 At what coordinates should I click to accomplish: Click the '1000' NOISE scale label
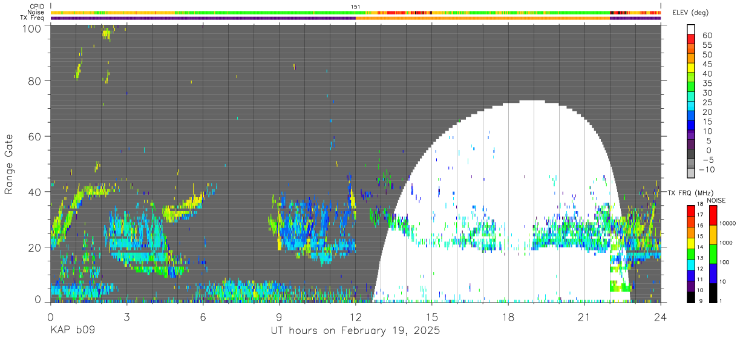pos(726,243)
